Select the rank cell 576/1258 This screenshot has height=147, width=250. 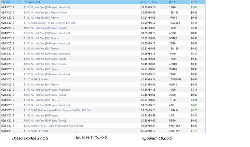[x=175, y=126]
